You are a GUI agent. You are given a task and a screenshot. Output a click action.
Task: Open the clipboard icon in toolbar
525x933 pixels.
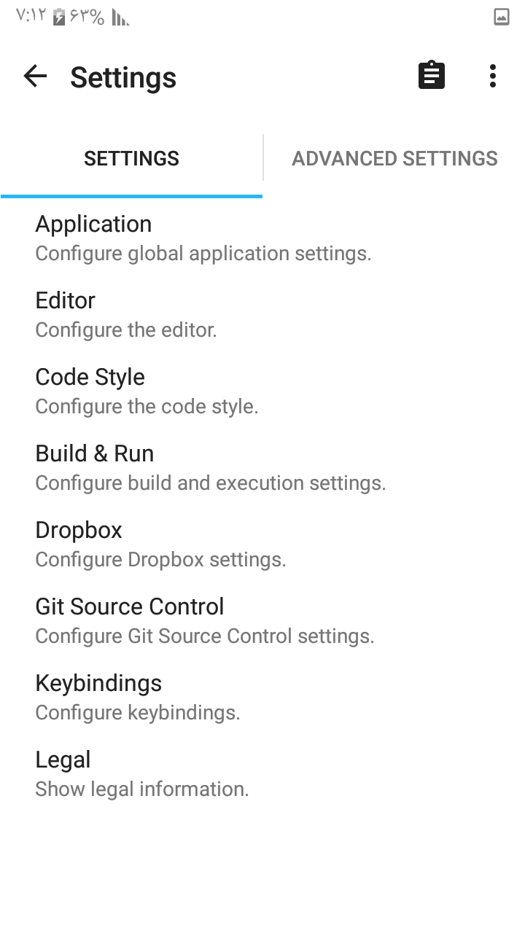(x=432, y=76)
